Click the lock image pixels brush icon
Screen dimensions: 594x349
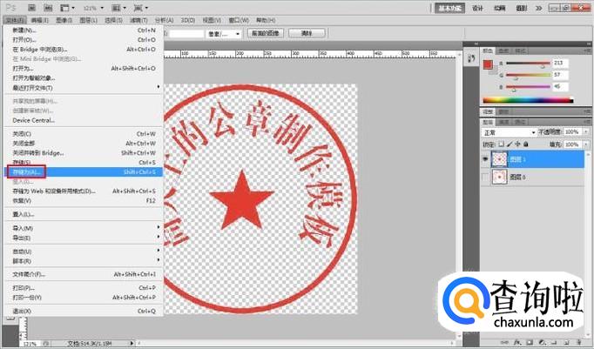[510, 143]
